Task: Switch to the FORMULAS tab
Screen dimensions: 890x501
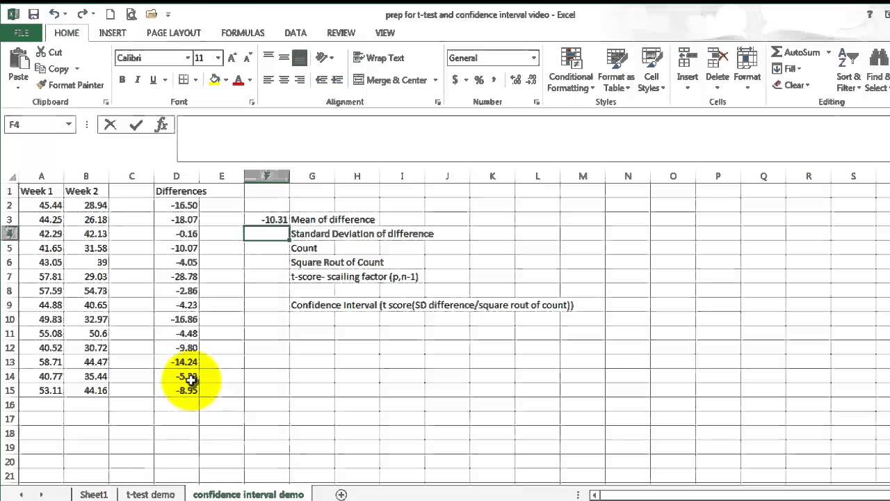Action: [243, 33]
